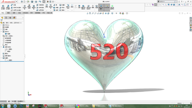The width and height of the screenshot is (192, 108).
Task: Save the part with the Save icon
Action: click(x=32, y=1)
